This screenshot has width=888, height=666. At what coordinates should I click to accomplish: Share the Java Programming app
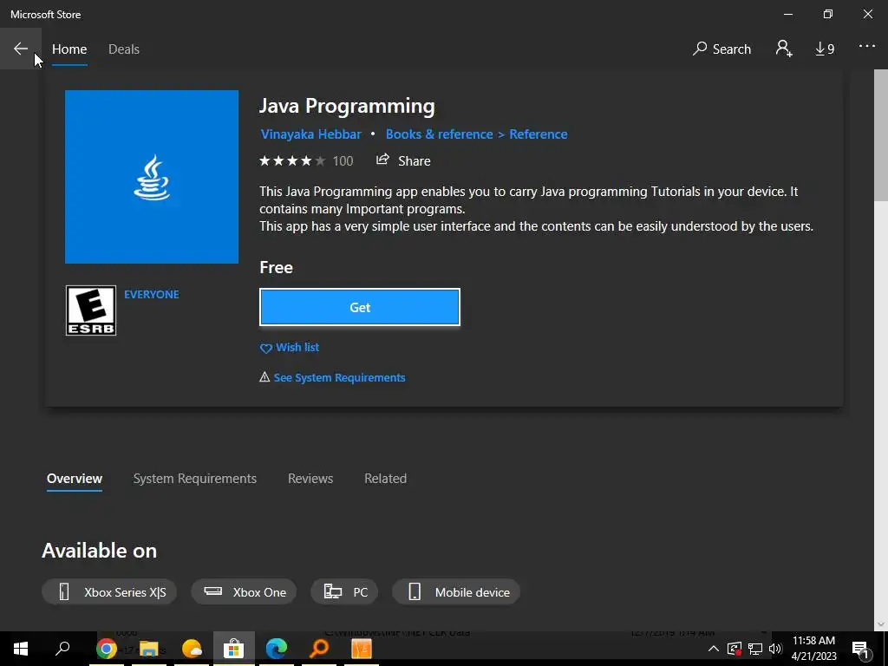click(403, 160)
